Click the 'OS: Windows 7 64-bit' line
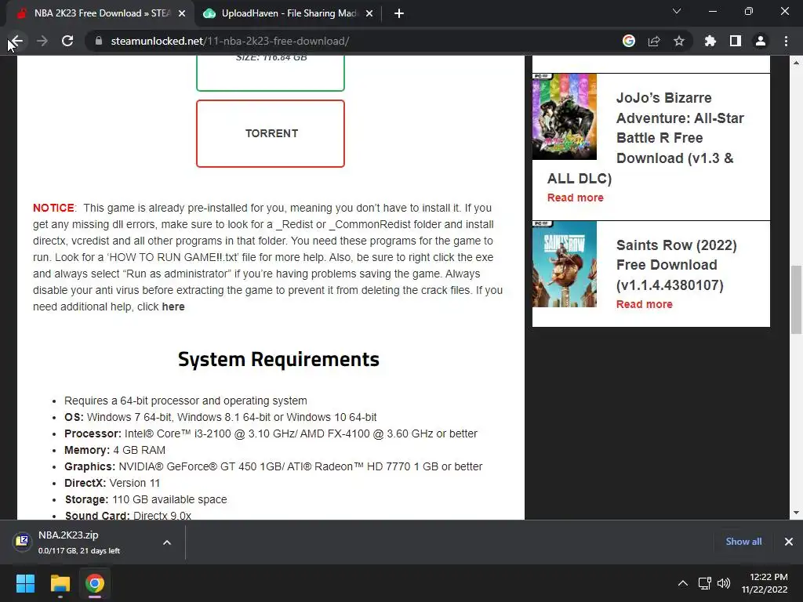The image size is (803, 602). pos(220,417)
